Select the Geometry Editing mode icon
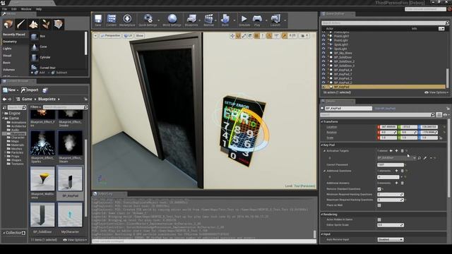The image size is (452, 254). (x=58, y=24)
